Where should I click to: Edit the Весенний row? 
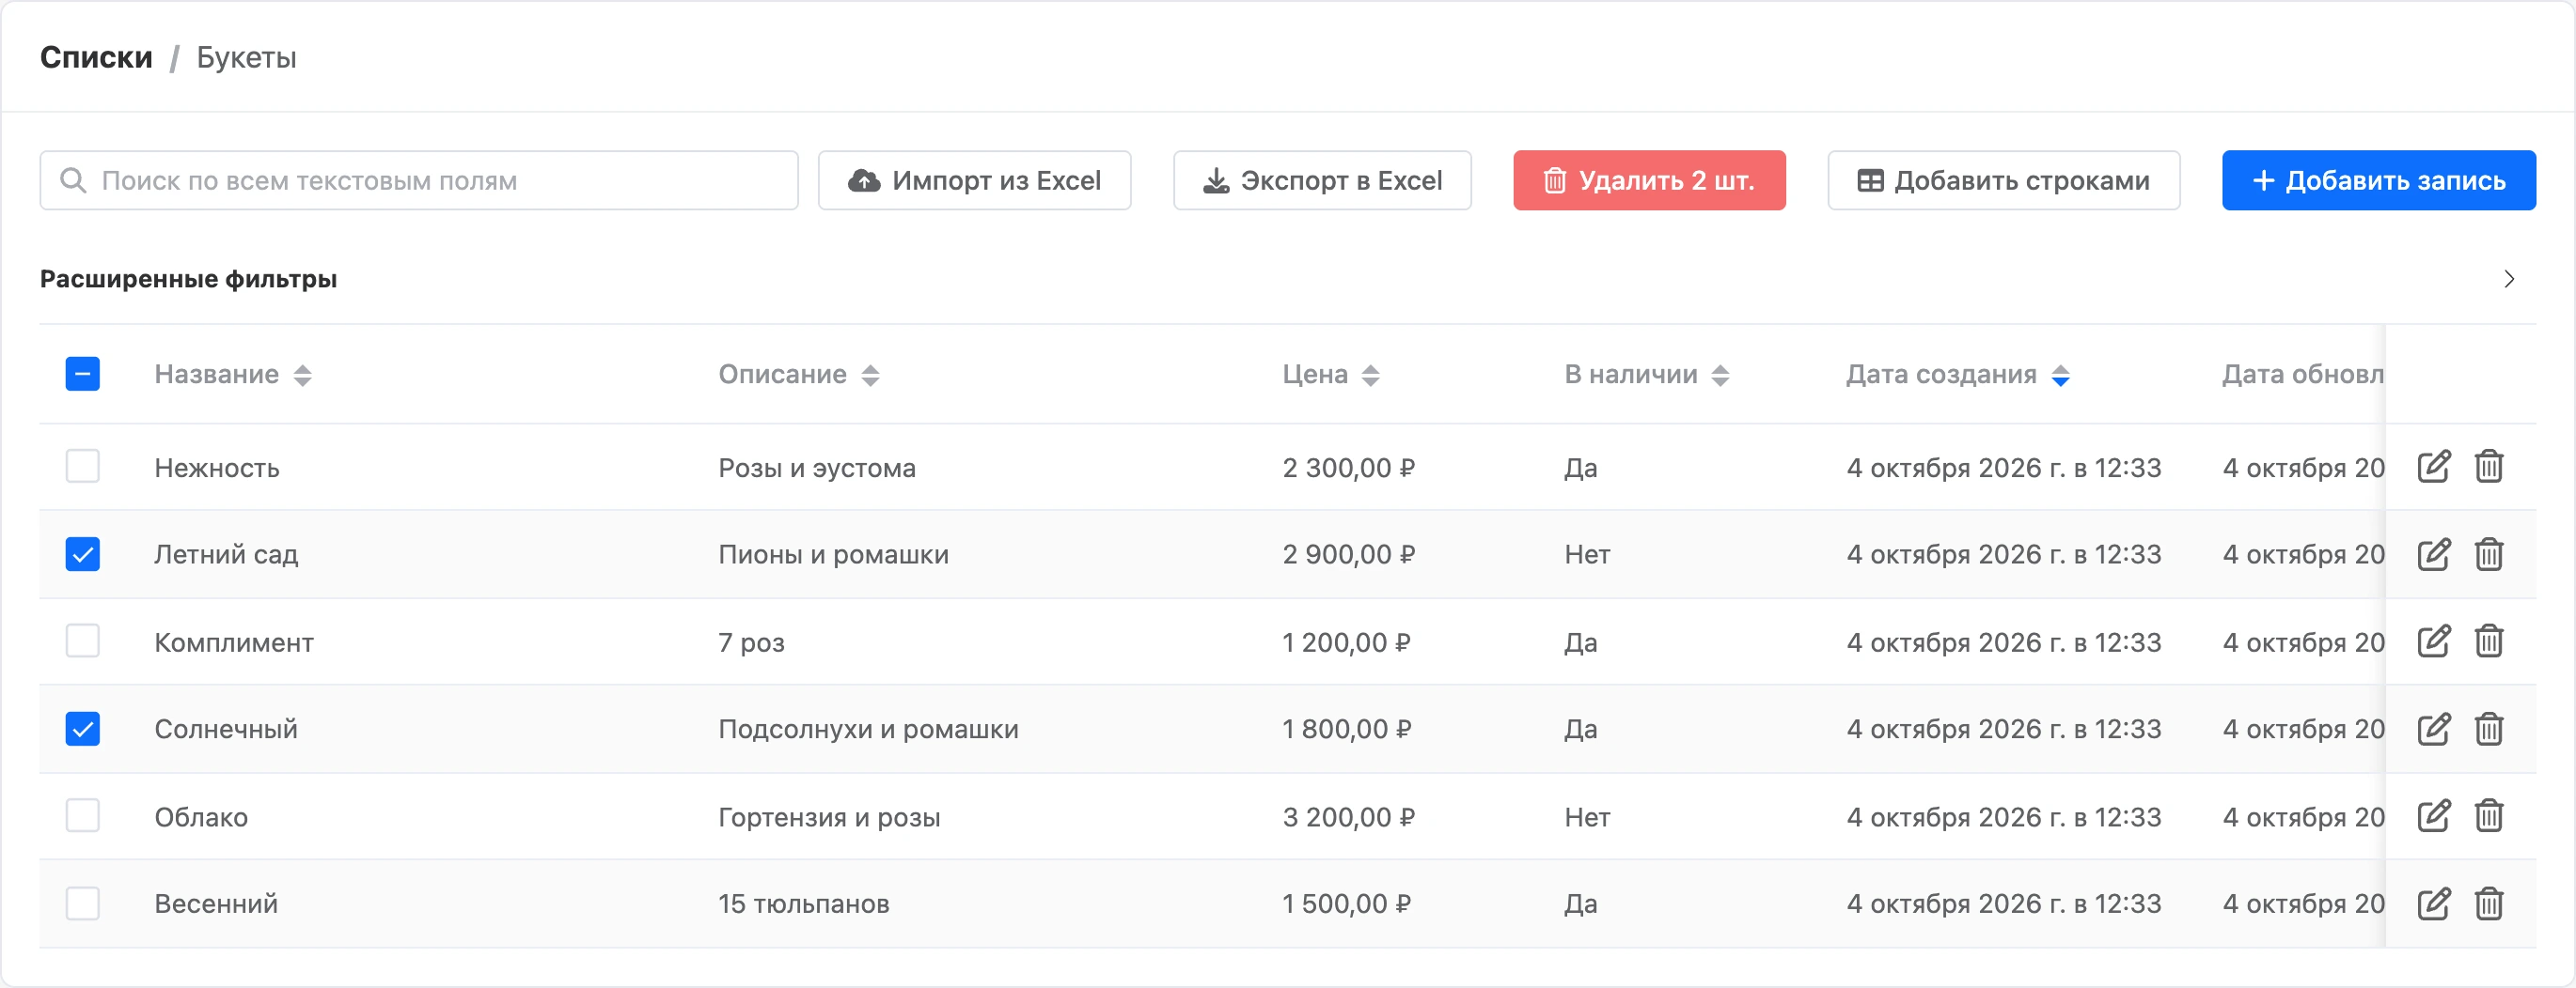tap(2433, 904)
